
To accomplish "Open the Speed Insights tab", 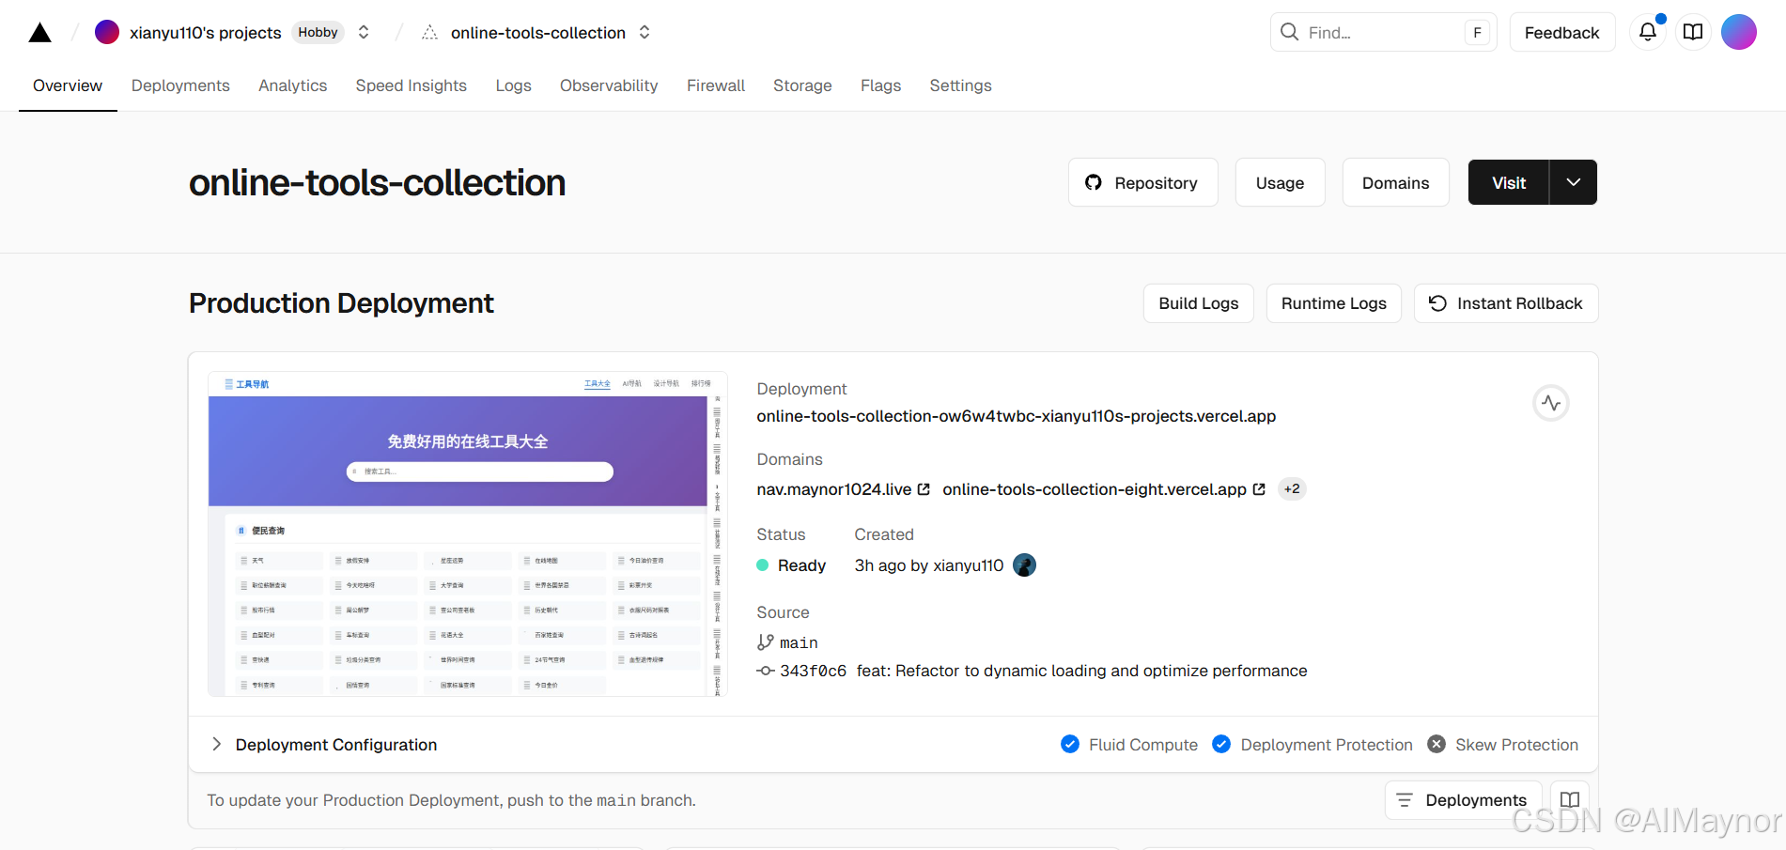I will click(412, 85).
